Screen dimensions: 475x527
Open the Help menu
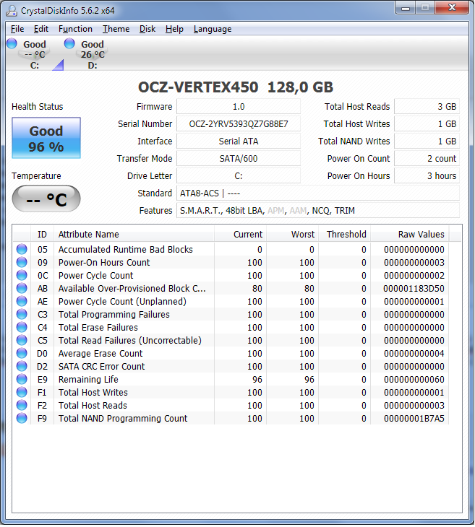174,29
